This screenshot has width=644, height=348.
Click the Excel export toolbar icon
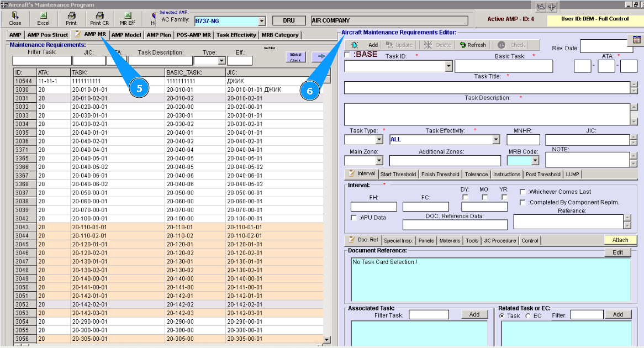click(43, 15)
